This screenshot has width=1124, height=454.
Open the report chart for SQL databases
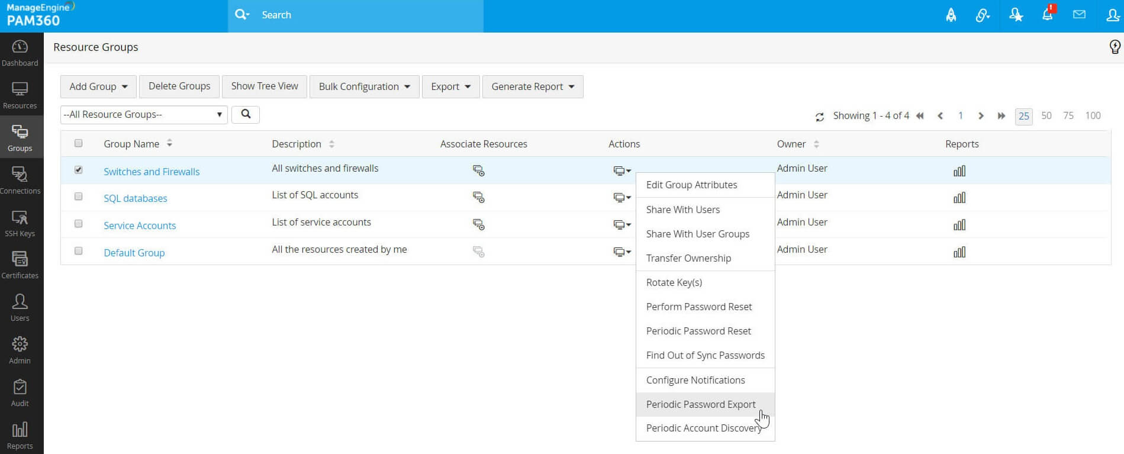[959, 198]
